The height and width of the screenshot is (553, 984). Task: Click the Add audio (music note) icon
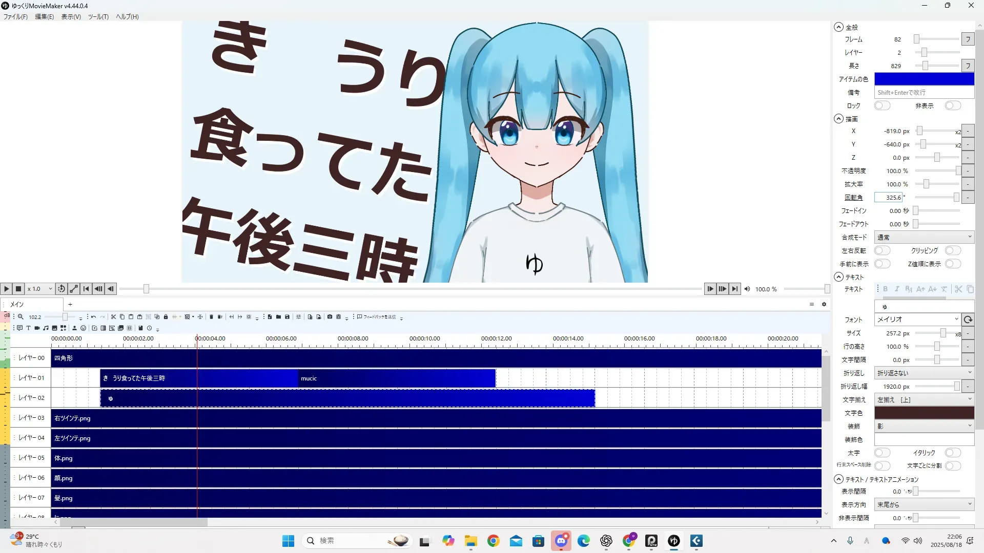pyautogui.click(x=46, y=328)
